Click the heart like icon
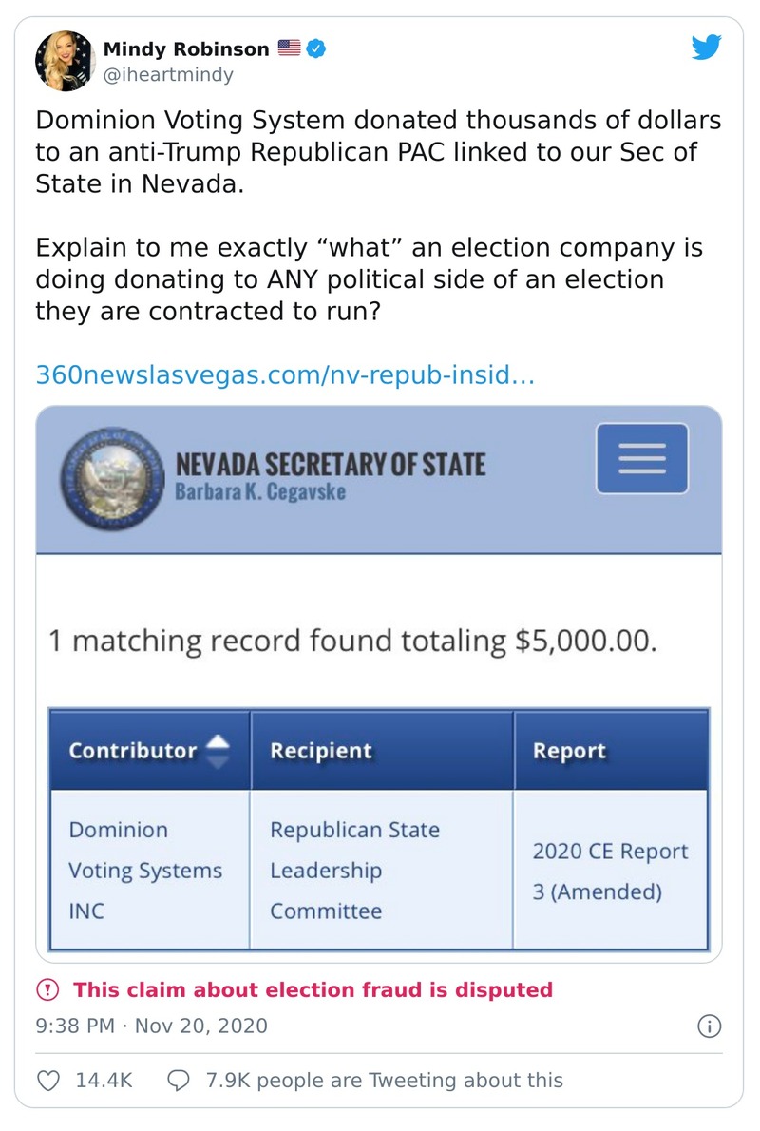 [x=49, y=1080]
